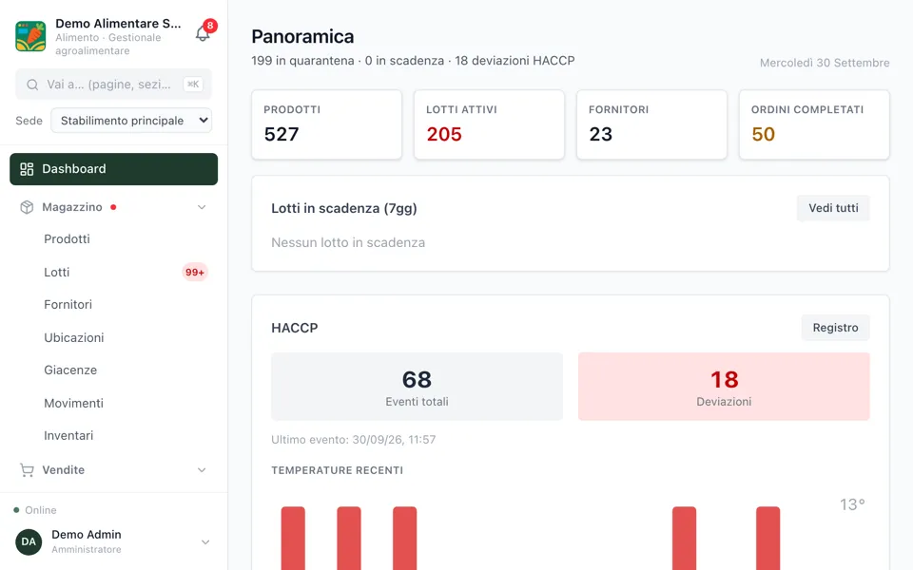Open the ORDINI COMPLETATI 50 card
This screenshot has height=570, width=913.
coord(814,124)
